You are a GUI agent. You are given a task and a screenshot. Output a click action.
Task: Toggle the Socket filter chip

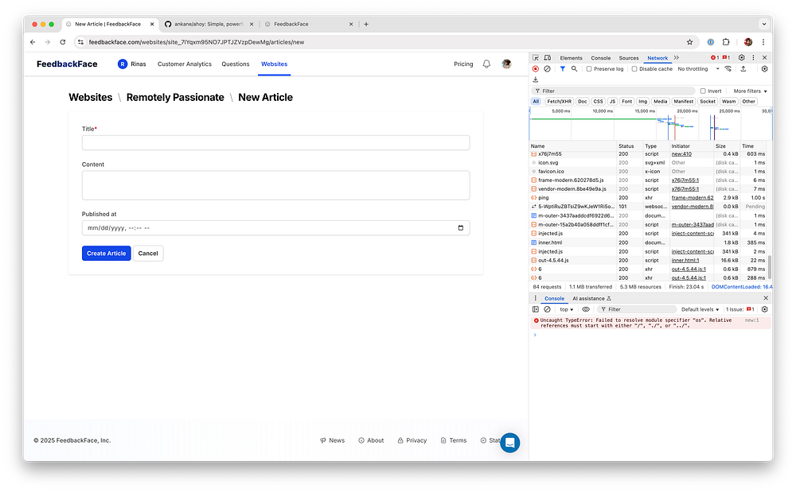coord(707,101)
